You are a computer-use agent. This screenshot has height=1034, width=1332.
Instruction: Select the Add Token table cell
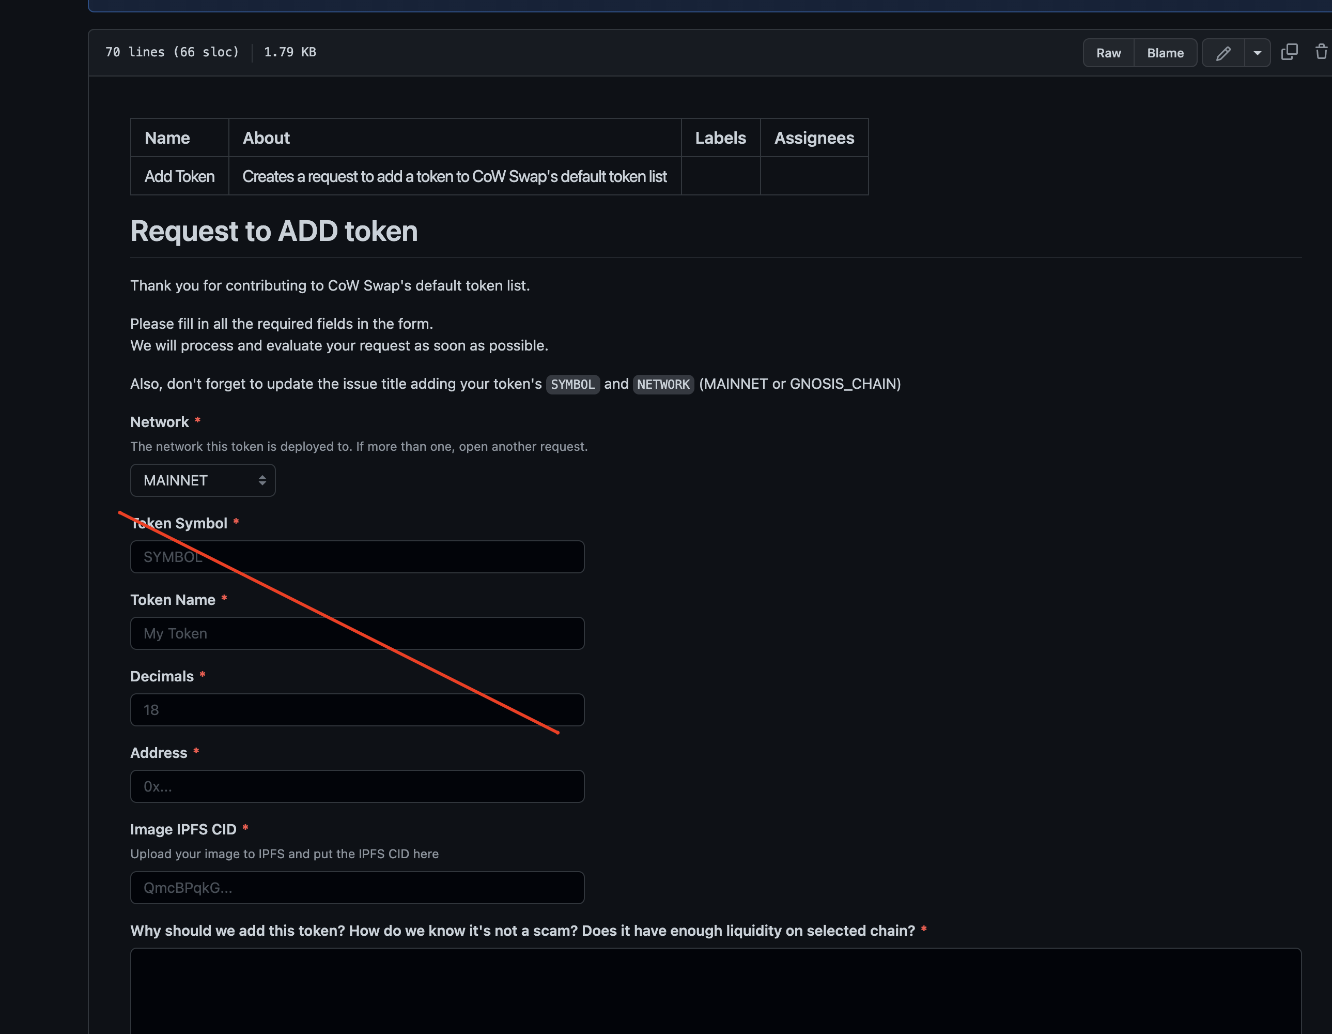(179, 176)
